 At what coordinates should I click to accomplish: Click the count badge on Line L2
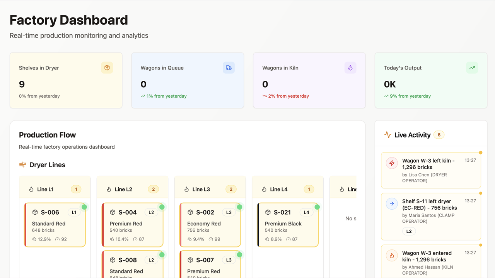click(153, 189)
